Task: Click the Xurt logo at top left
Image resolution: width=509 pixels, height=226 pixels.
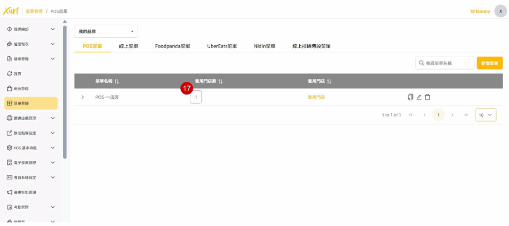Action: point(11,11)
